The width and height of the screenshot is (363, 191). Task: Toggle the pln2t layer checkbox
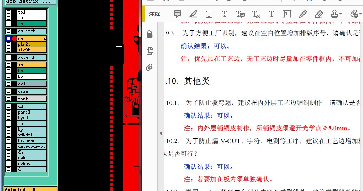click(x=9, y=44)
